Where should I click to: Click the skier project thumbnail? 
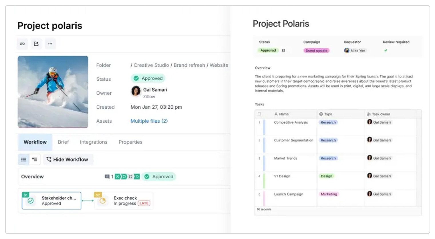point(53,92)
